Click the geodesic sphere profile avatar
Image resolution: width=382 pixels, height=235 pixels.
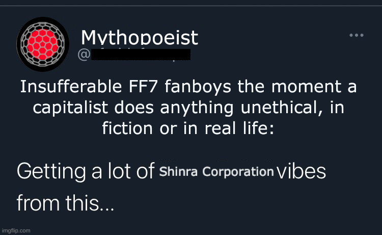[x=43, y=44]
